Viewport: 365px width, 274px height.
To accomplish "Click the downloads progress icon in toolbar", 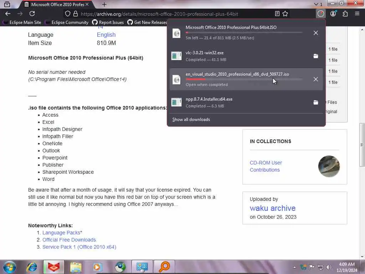I will [x=320, y=14].
